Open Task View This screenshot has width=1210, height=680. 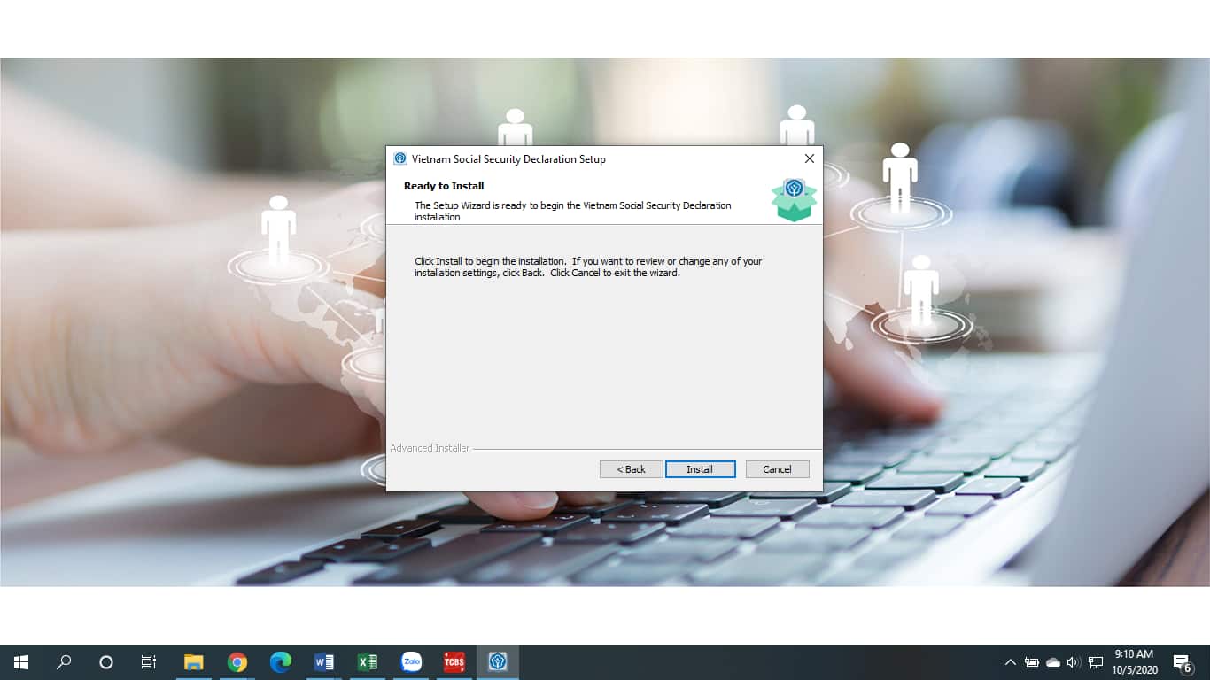[x=149, y=662]
